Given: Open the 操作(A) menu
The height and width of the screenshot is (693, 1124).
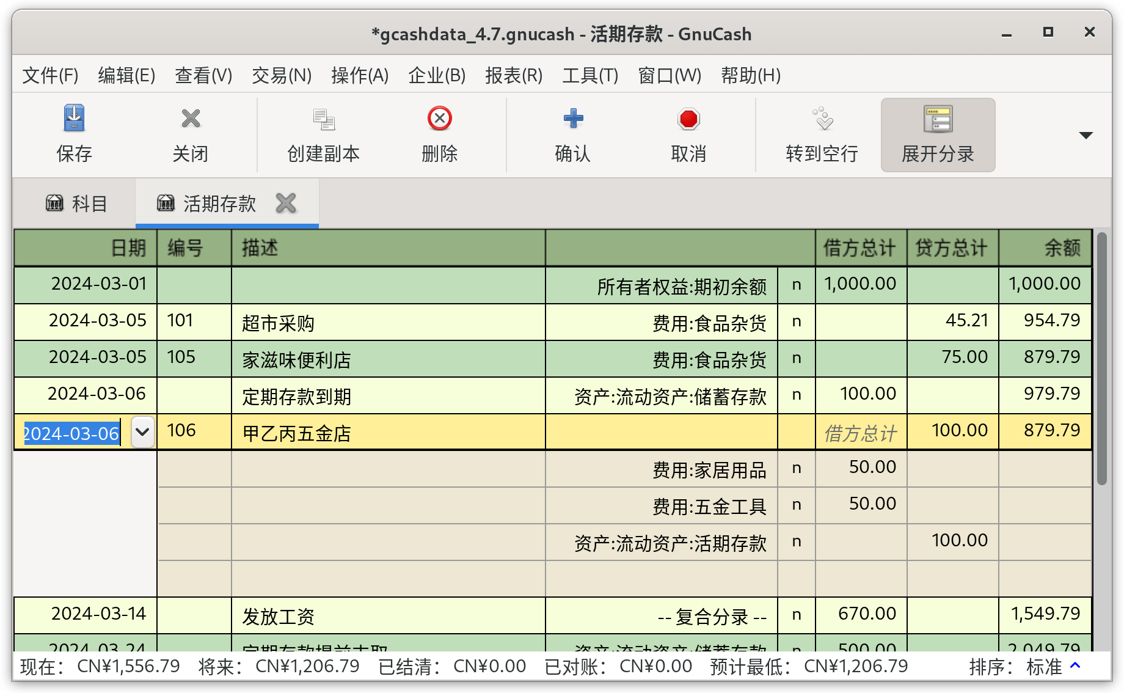Looking at the screenshot, I should (x=360, y=75).
